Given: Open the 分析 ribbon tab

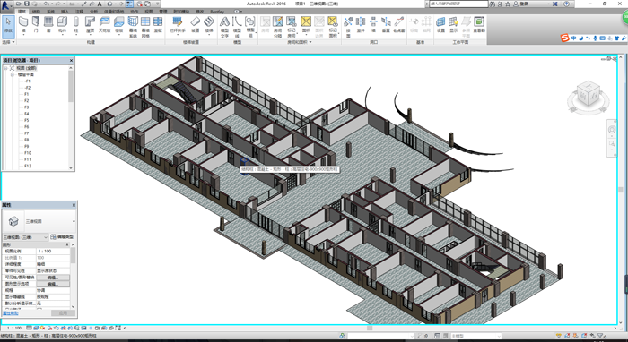Looking at the screenshot, I should [x=93, y=12].
